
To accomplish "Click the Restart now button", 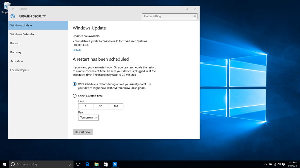I will pos(83,132).
